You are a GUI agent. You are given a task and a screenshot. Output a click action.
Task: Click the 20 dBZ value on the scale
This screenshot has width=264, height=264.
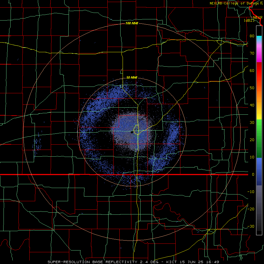pyautogui.click(x=252, y=140)
